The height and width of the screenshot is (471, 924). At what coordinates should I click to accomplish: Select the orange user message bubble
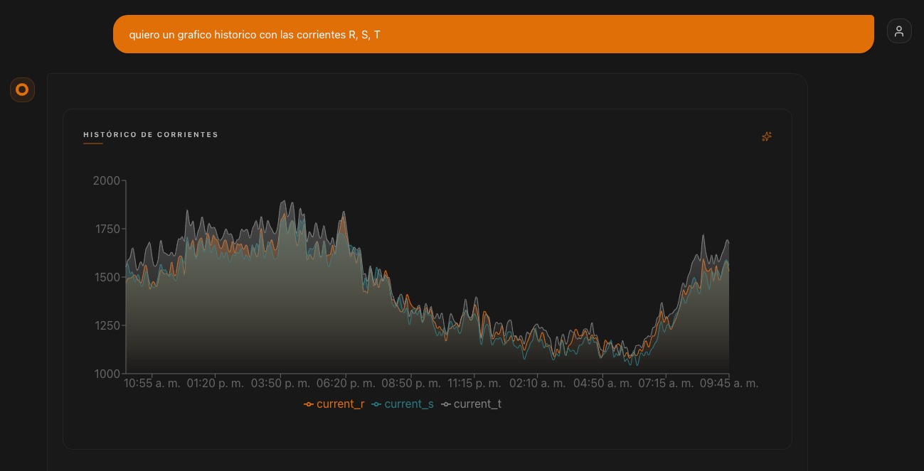coord(493,34)
